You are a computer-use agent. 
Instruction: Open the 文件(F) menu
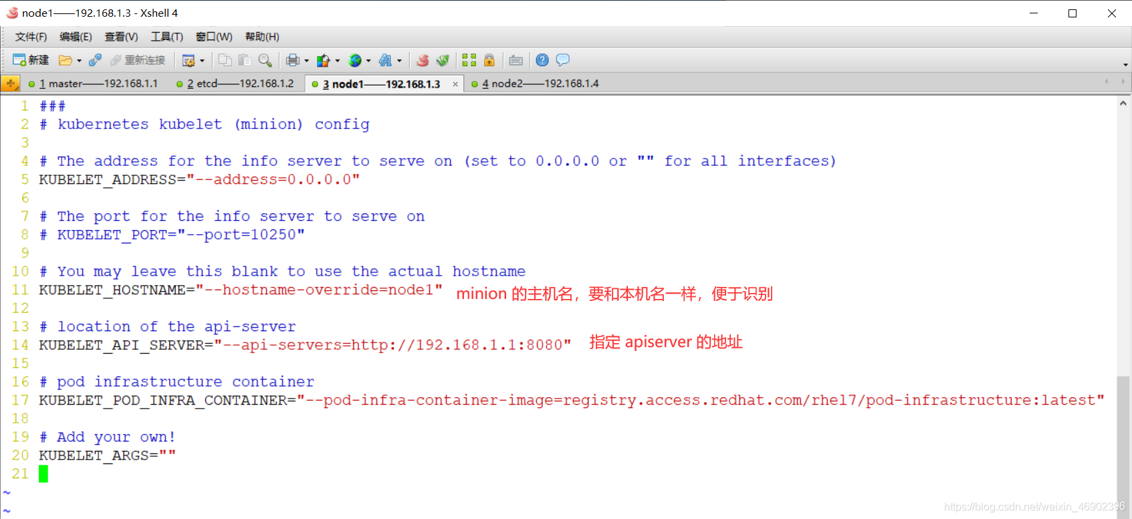[x=31, y=37]
